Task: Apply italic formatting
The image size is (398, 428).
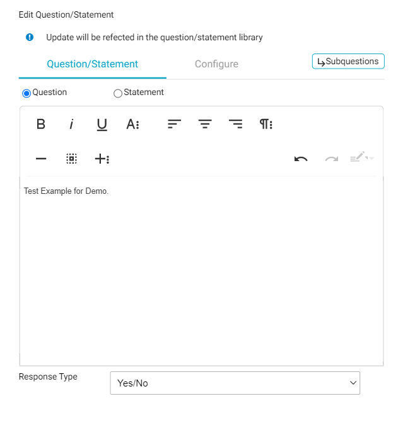Action: coord(71,124)
